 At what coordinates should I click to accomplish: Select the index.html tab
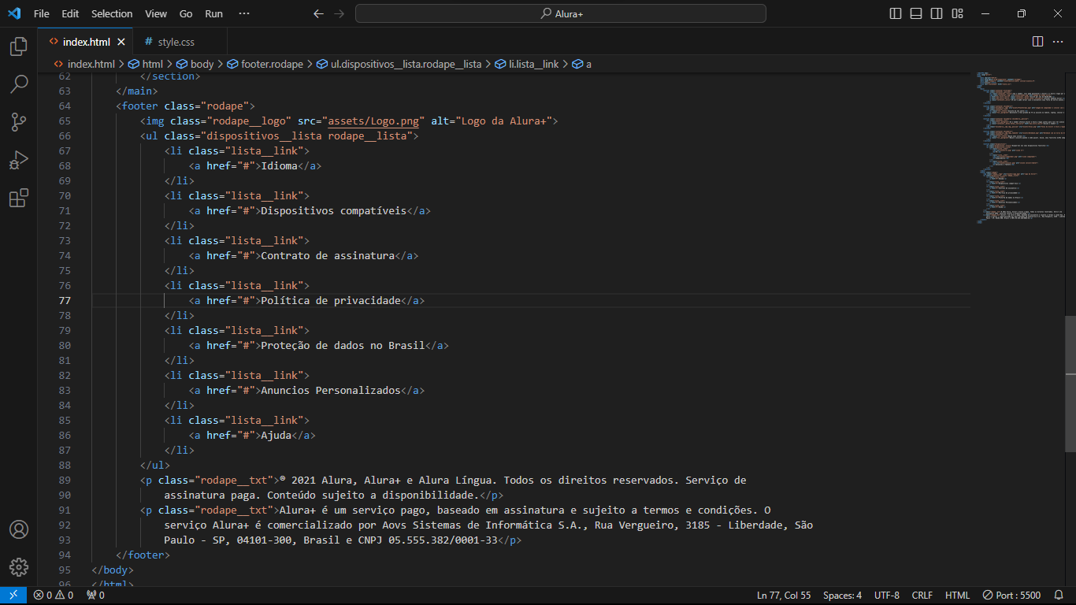[x=86, y=42]
